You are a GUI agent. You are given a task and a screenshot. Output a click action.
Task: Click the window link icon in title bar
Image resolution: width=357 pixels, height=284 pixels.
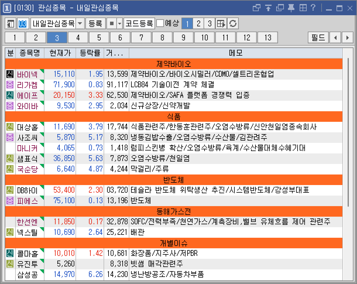(257, 8)
